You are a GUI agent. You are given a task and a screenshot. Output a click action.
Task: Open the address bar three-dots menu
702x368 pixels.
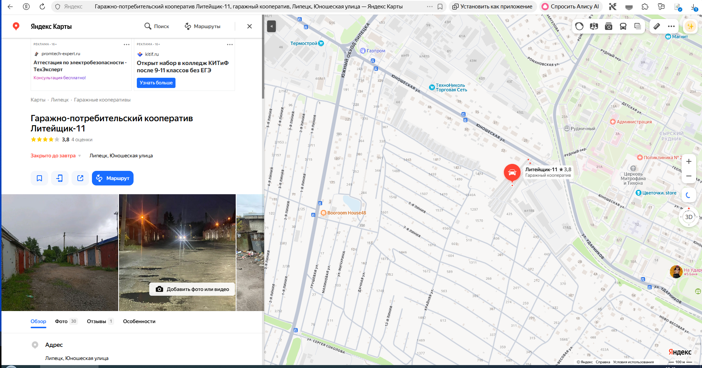tap(430, 7)
